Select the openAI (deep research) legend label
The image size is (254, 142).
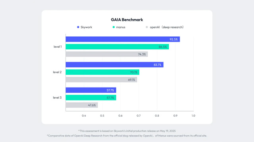click(x=167, y=27)
